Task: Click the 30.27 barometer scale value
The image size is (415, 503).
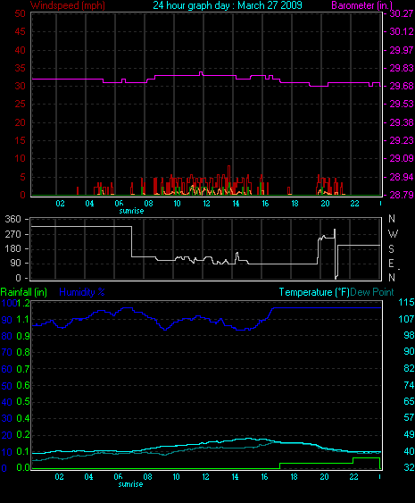Action: 402,13
